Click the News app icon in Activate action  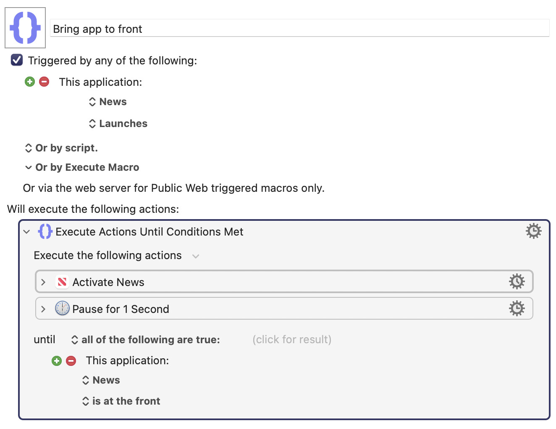[62, 282]
